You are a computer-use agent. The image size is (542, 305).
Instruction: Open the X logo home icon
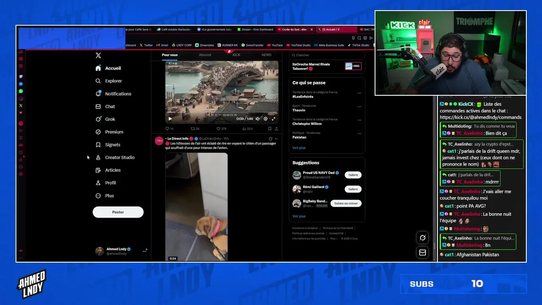98,55
